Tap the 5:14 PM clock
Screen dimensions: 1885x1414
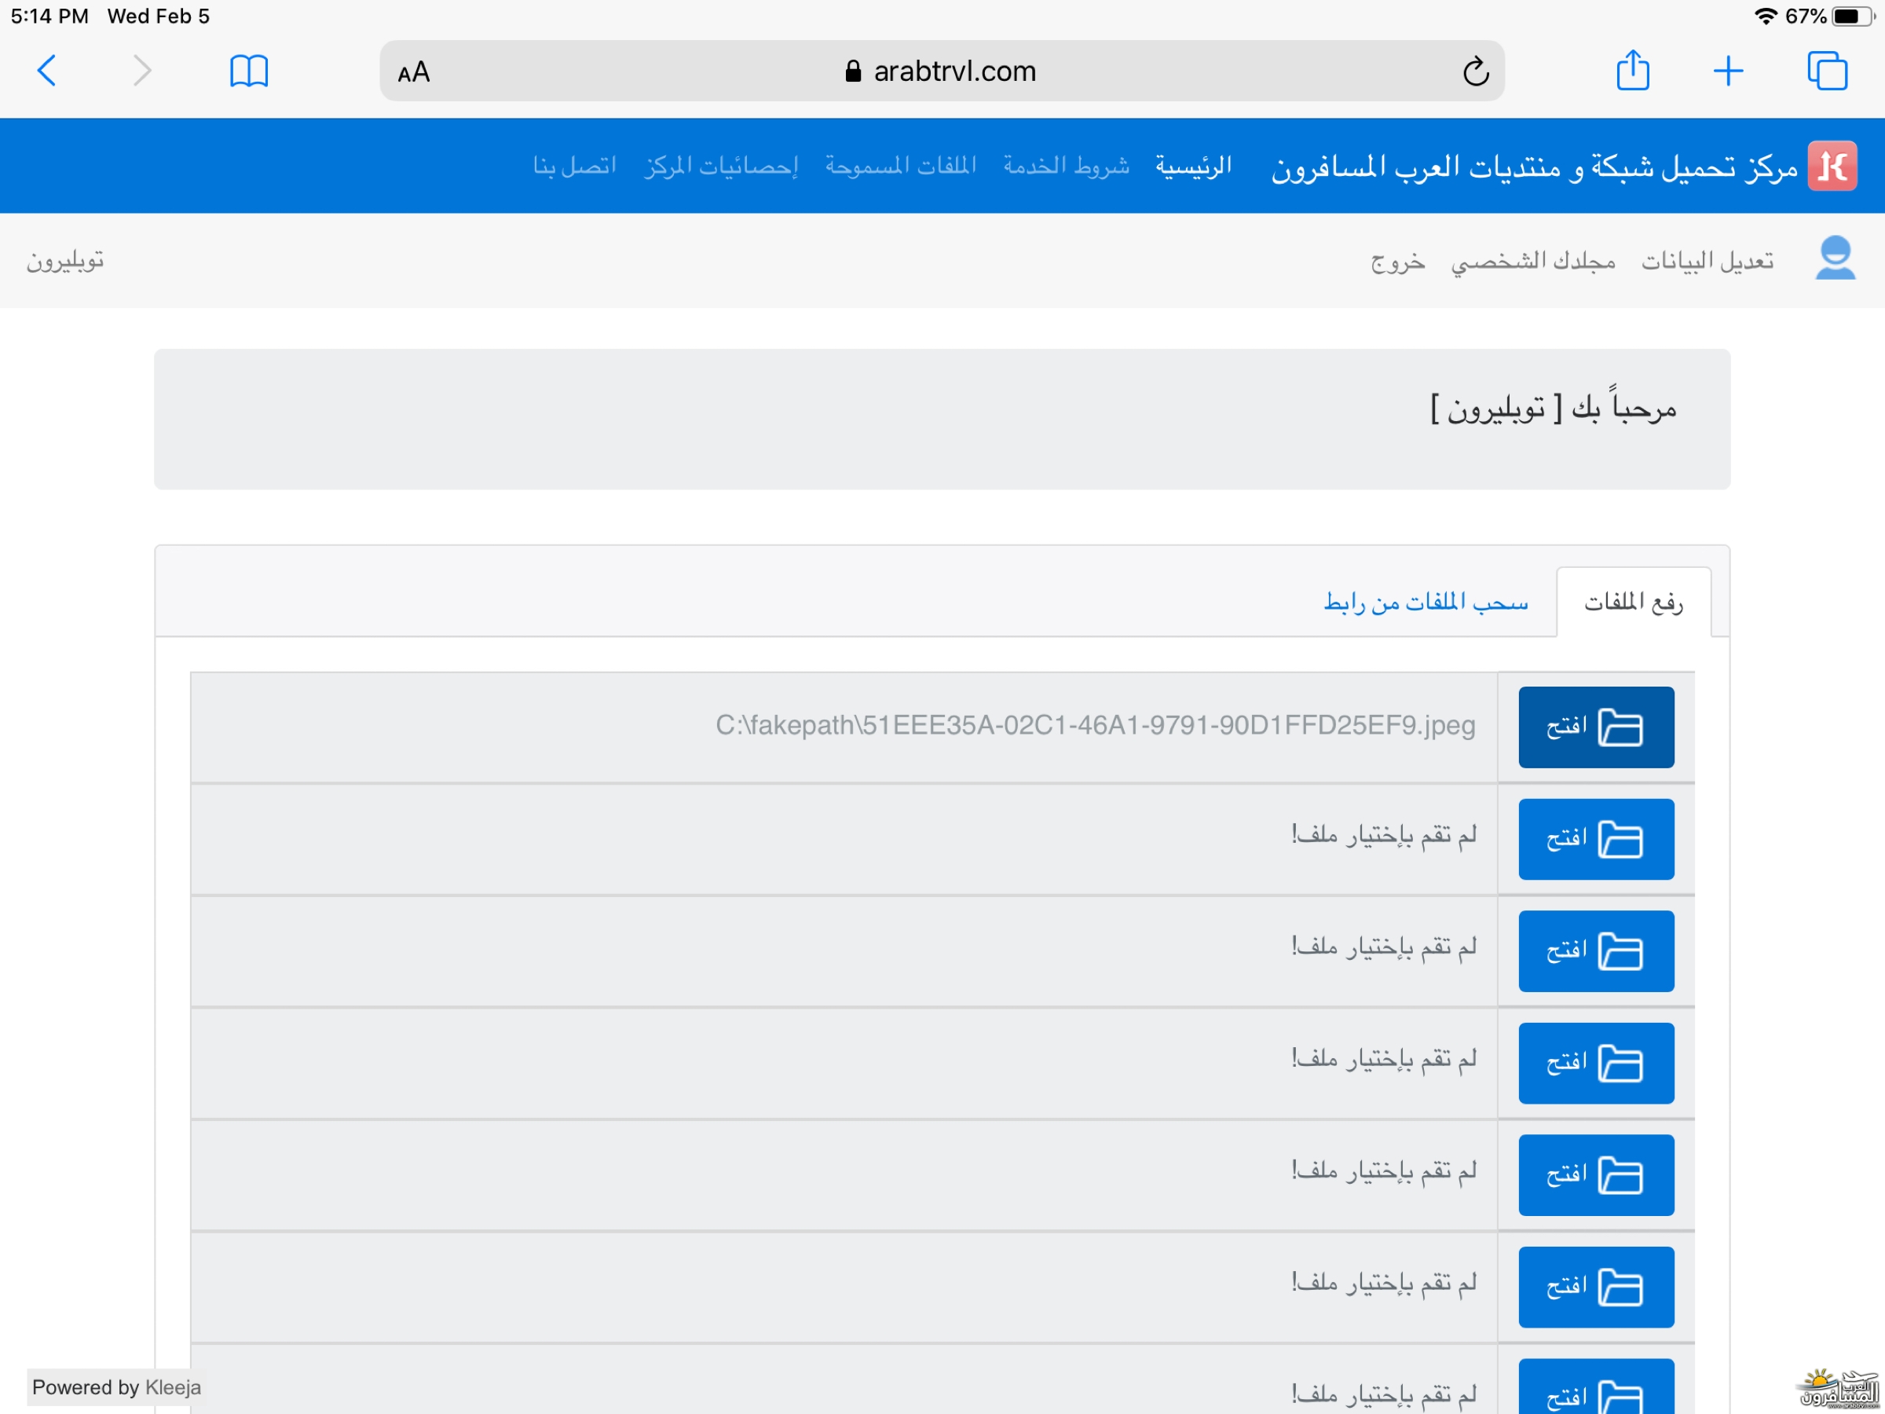click(x=49, y=16)
